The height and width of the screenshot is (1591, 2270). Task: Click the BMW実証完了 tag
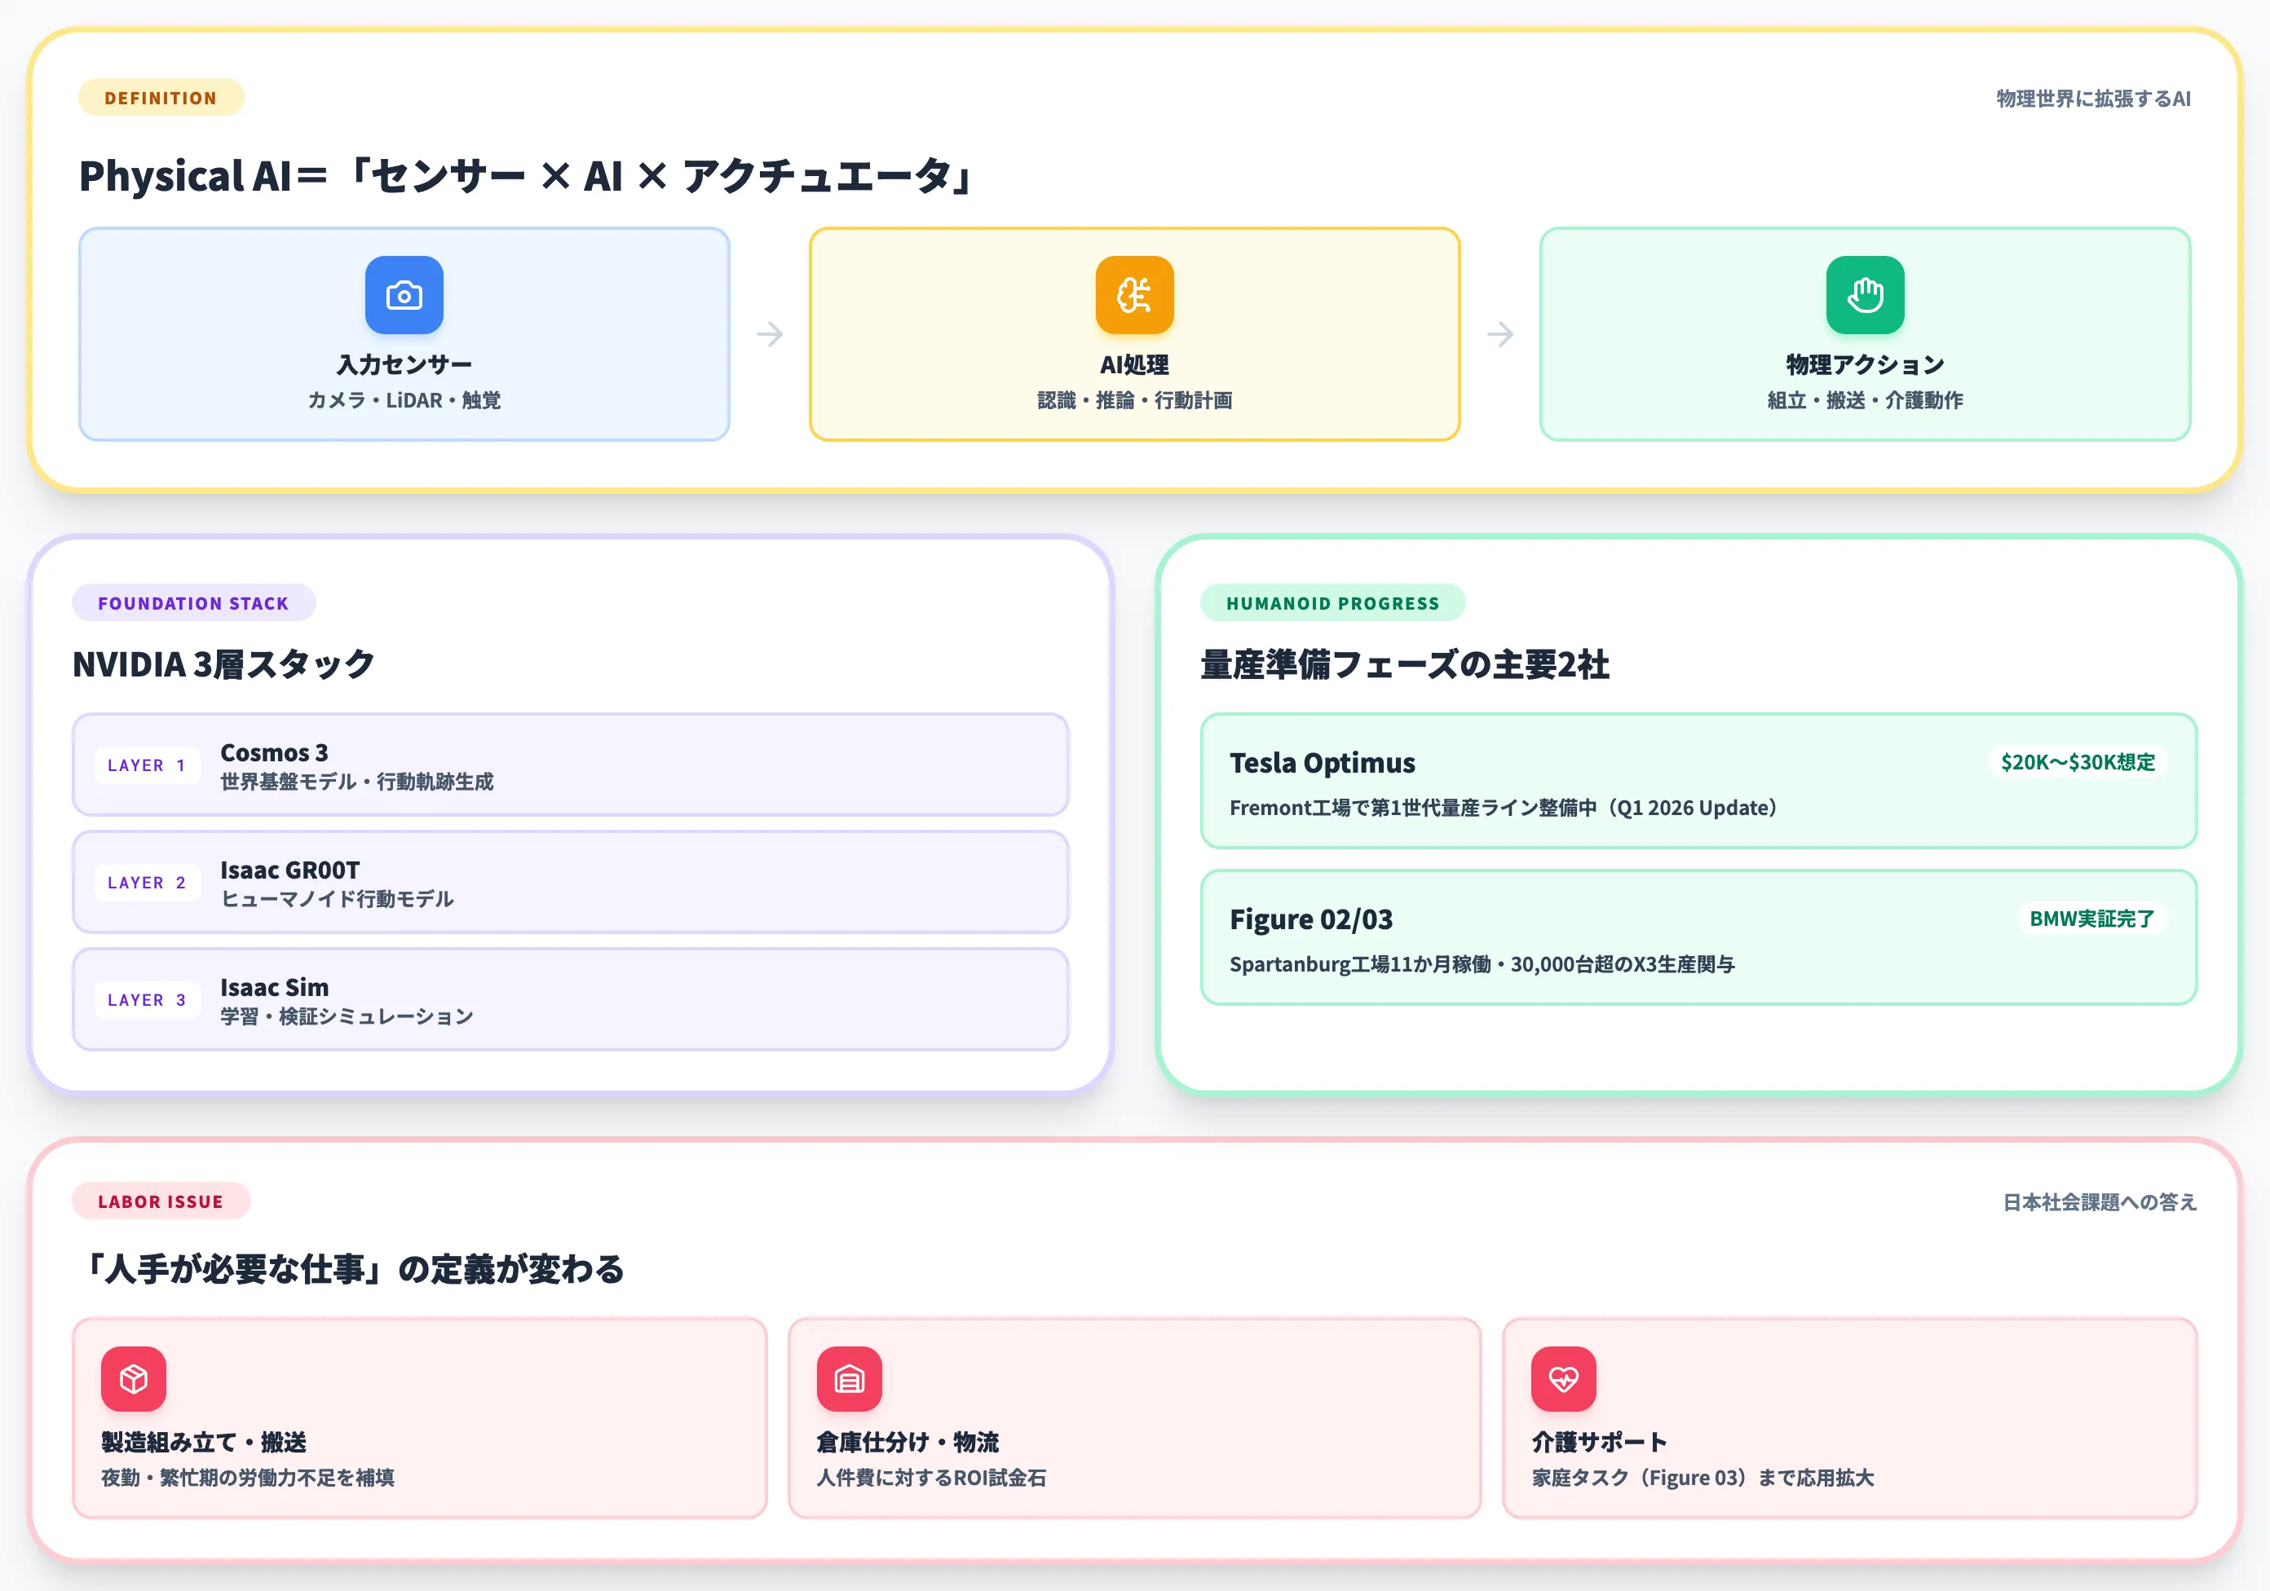pyautogui.click(x=2091, y=918)
